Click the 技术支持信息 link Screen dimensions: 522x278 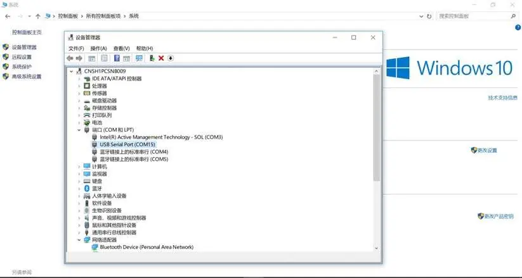[503, 98]
